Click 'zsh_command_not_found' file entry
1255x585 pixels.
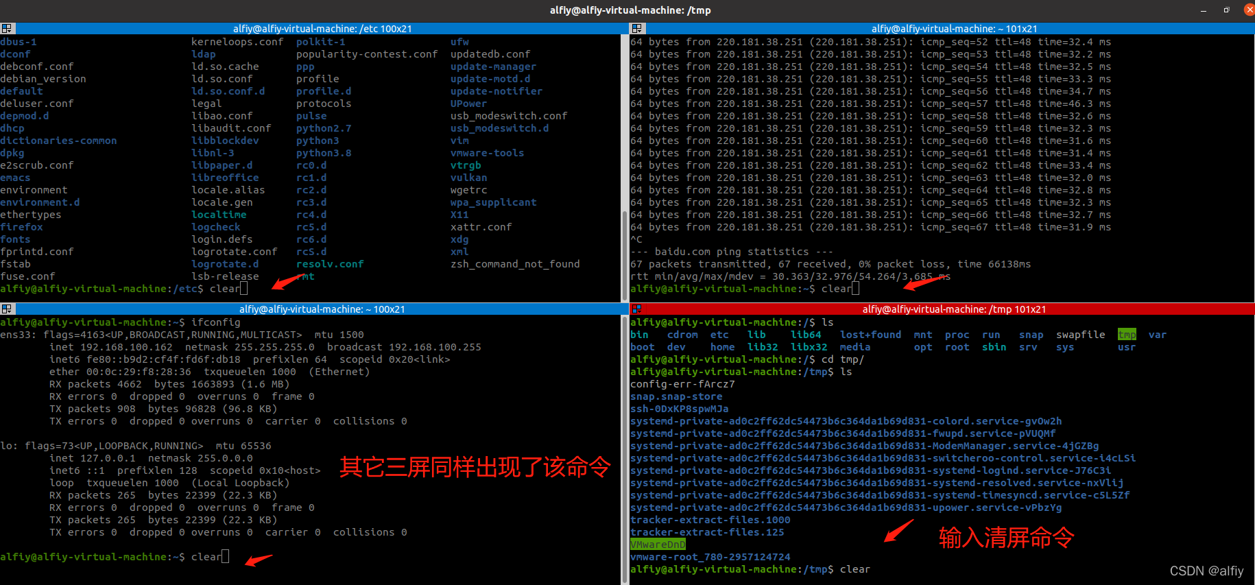click(515, 264)
